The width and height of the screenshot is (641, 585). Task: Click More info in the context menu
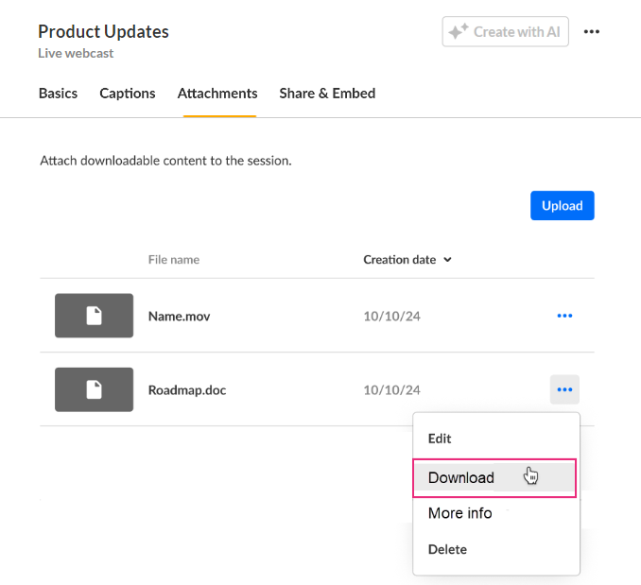tap(459, 513)
